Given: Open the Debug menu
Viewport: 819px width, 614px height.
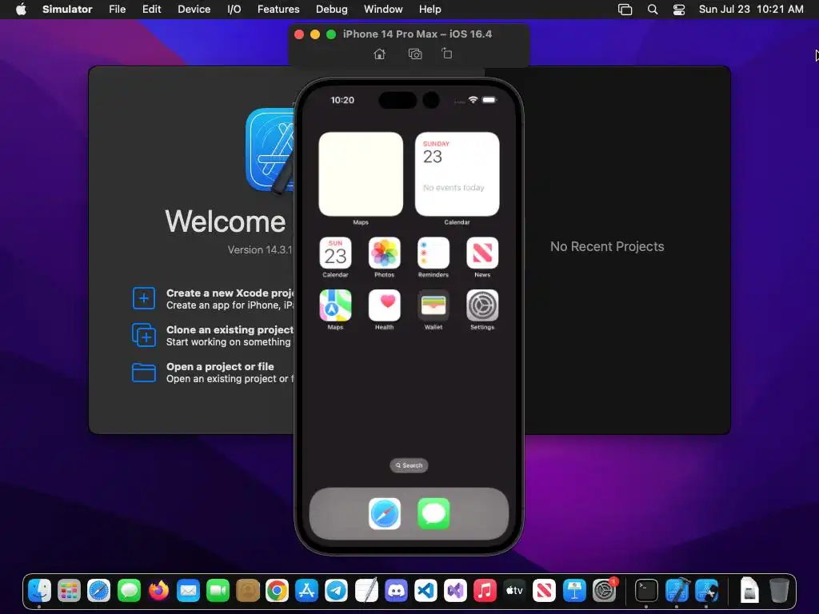Looking at the screenshot, I should pos(332,9).
